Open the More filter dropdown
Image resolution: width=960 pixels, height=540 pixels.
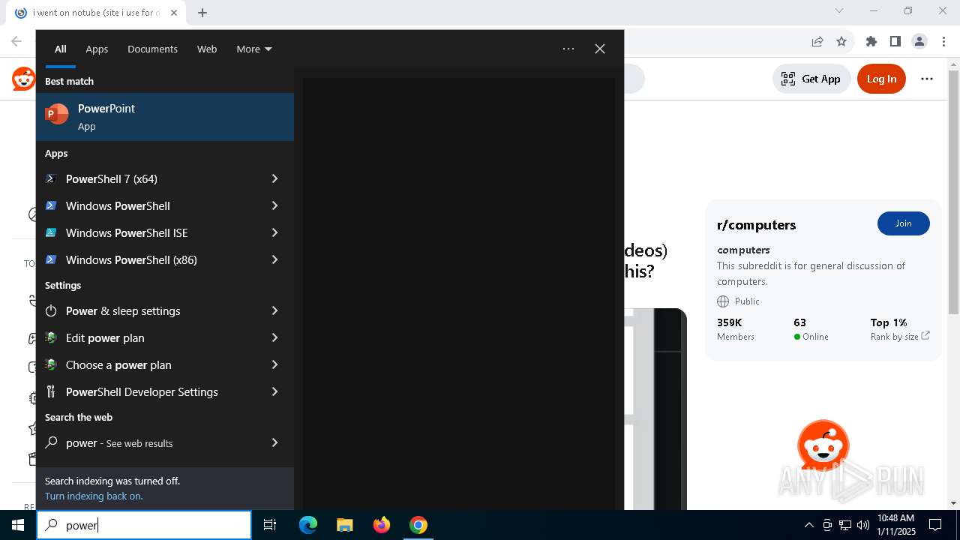pos(254,49)
